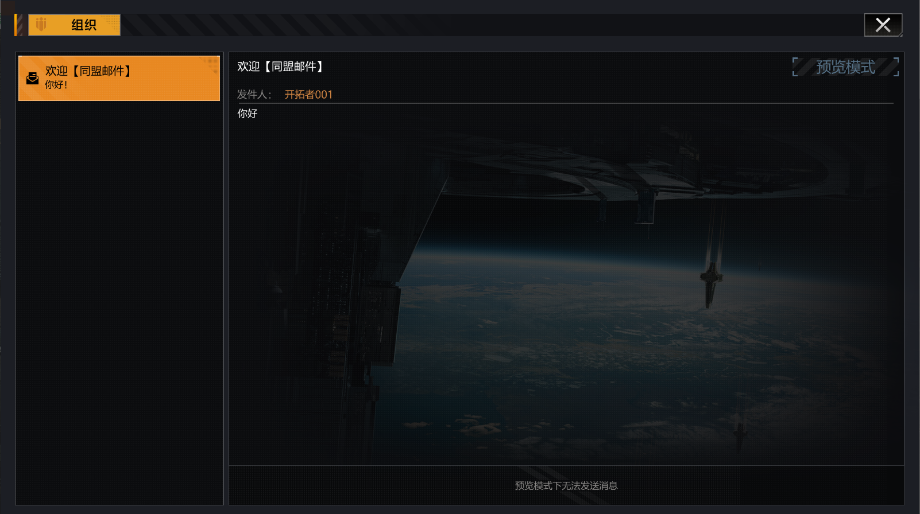The height and width of the screenshot is (514, 920).
Task: Click the striped title bar beside 组织 tab
Action: [488, 25]
